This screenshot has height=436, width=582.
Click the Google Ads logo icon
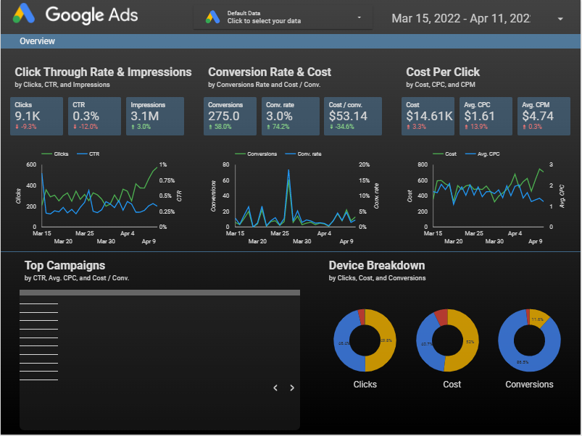[x=24, y=13]
